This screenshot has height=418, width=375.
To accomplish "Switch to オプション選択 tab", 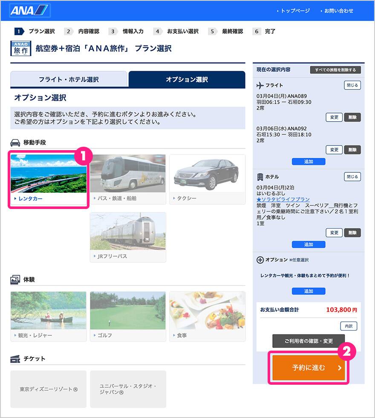I will [x=187, y=79].
